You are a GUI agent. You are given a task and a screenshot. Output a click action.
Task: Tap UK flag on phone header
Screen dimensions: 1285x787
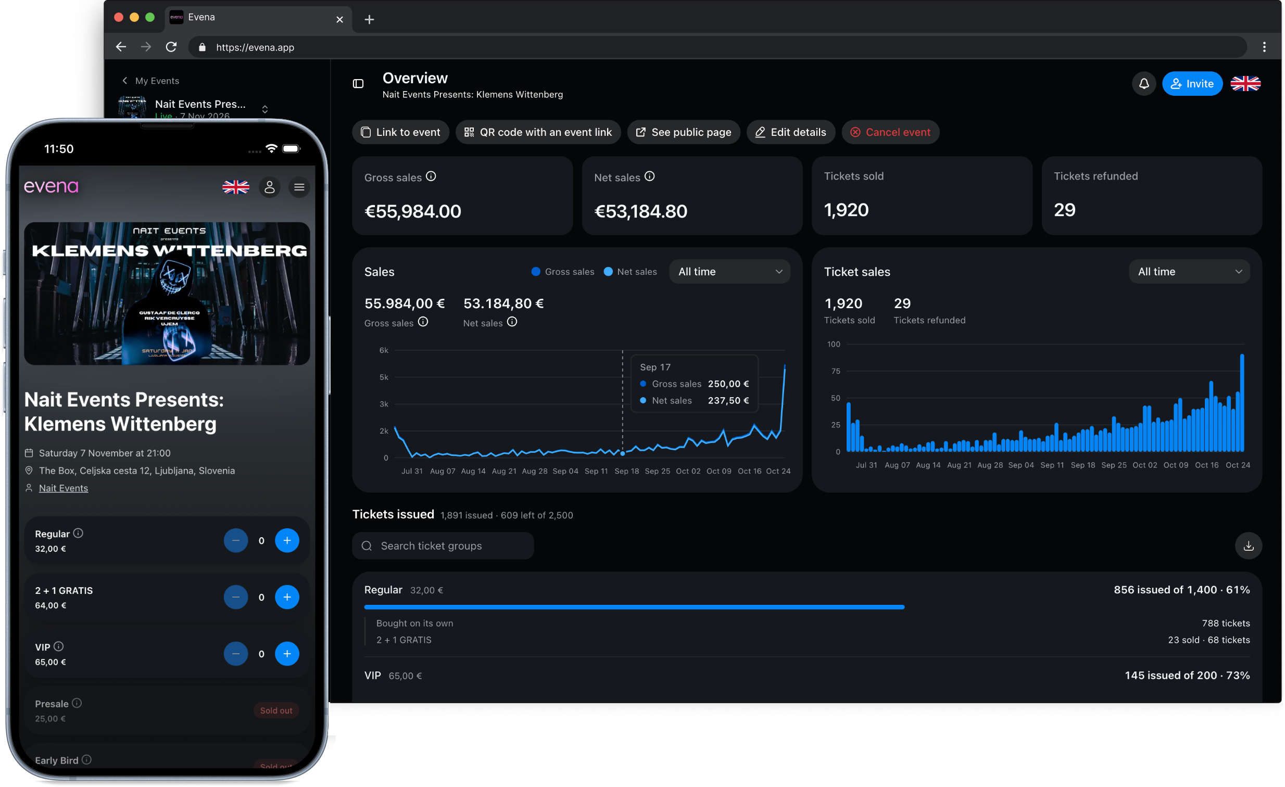click(x=236, y=187)
